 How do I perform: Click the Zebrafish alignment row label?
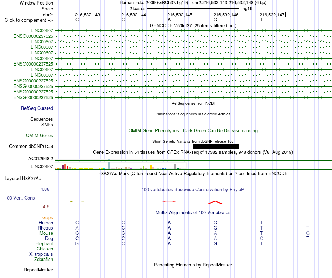coord(44,259)
